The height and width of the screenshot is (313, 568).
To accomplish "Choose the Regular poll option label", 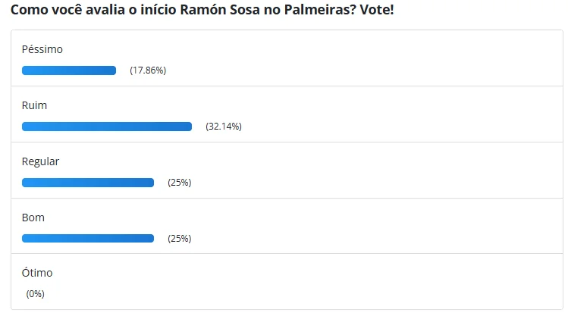I will point(40,161).
